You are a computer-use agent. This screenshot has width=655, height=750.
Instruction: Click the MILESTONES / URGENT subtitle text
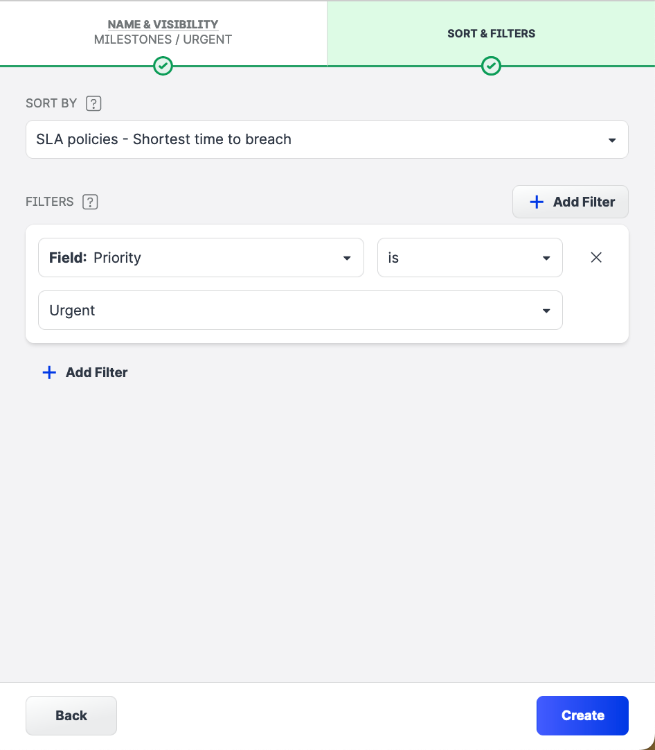click(163, 40)
